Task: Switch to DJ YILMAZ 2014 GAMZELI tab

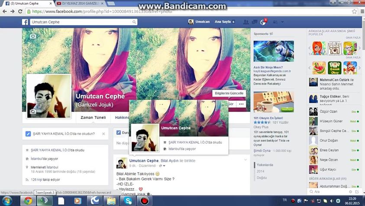Action: [81, 3]
